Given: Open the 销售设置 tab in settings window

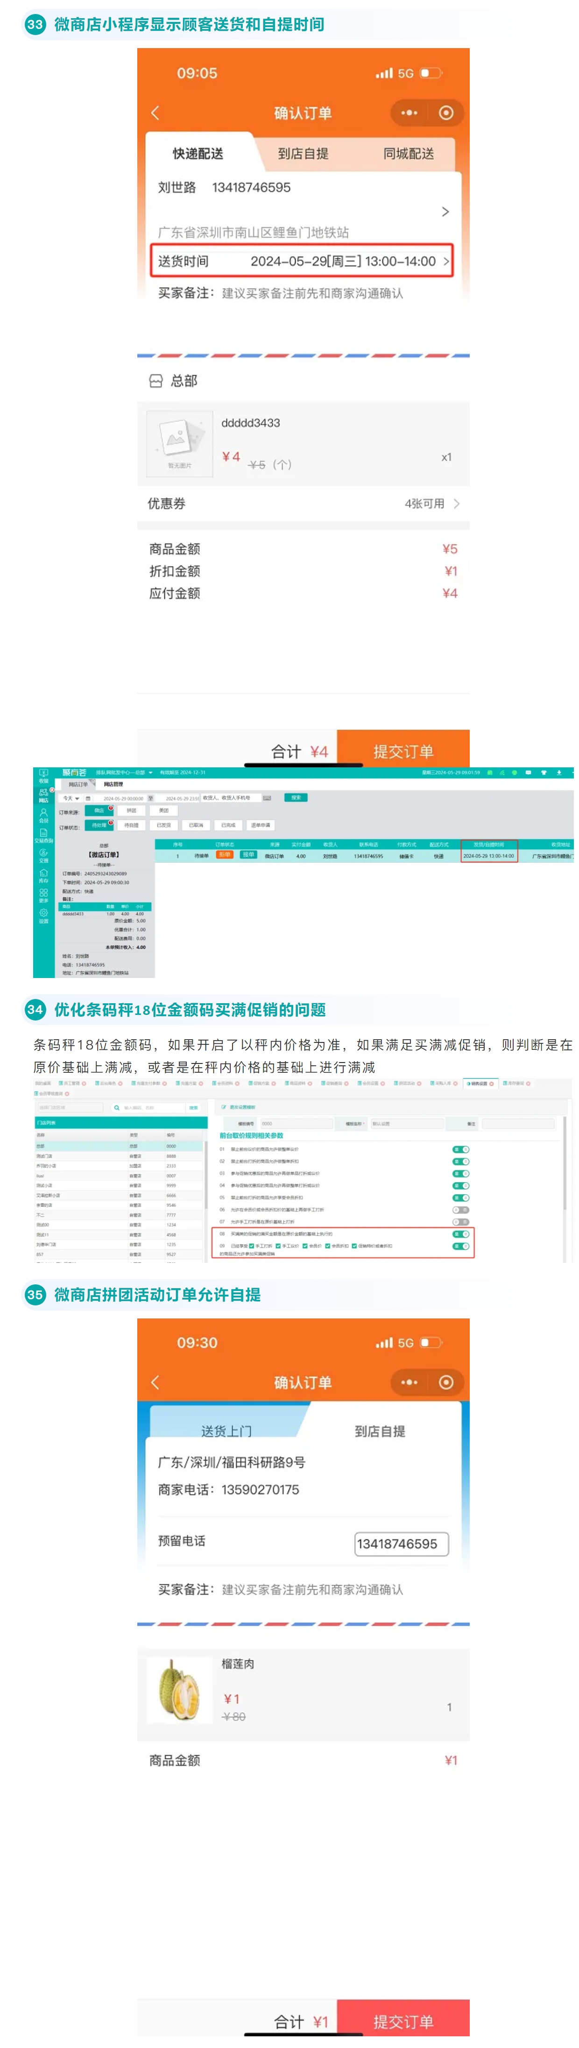Looking at the screenshot, I should coord(480,1084).
